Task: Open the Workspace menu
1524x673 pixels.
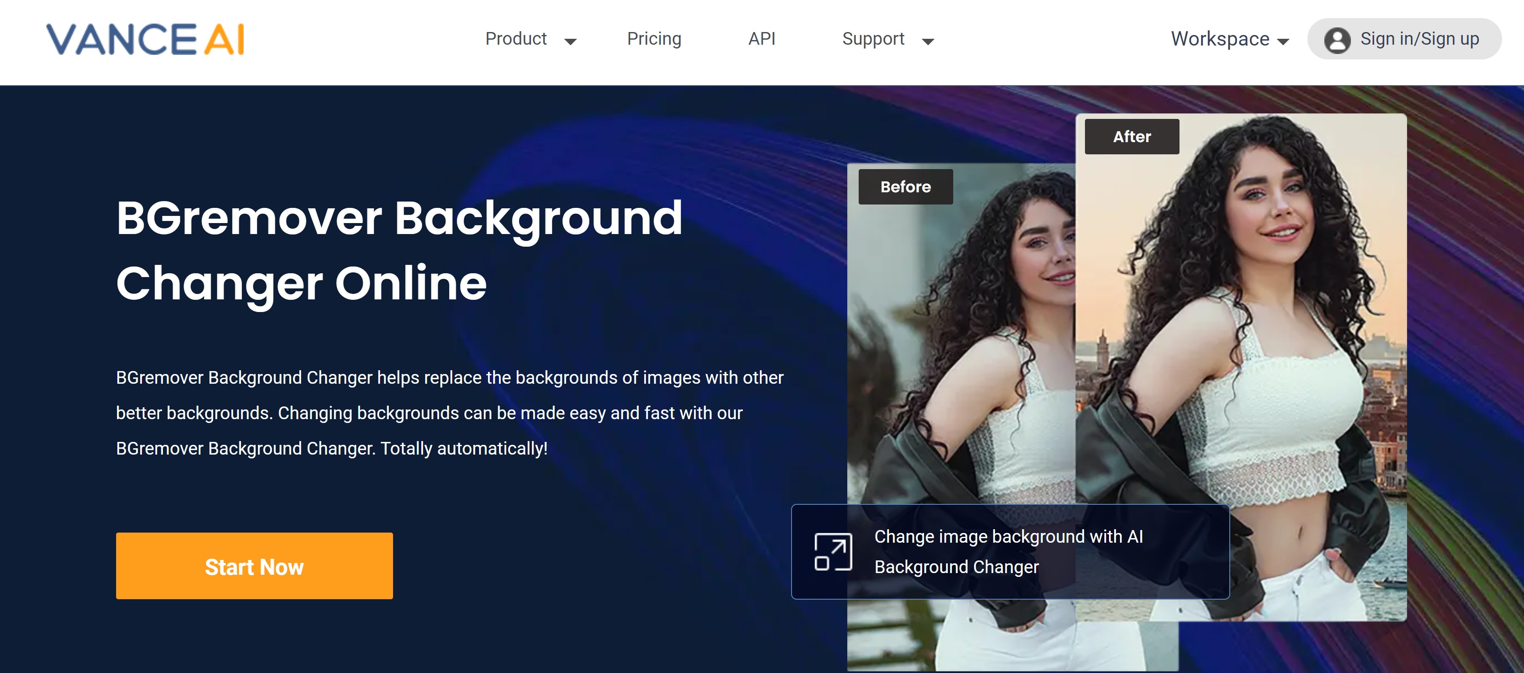Action: [x=1220, y=39]
